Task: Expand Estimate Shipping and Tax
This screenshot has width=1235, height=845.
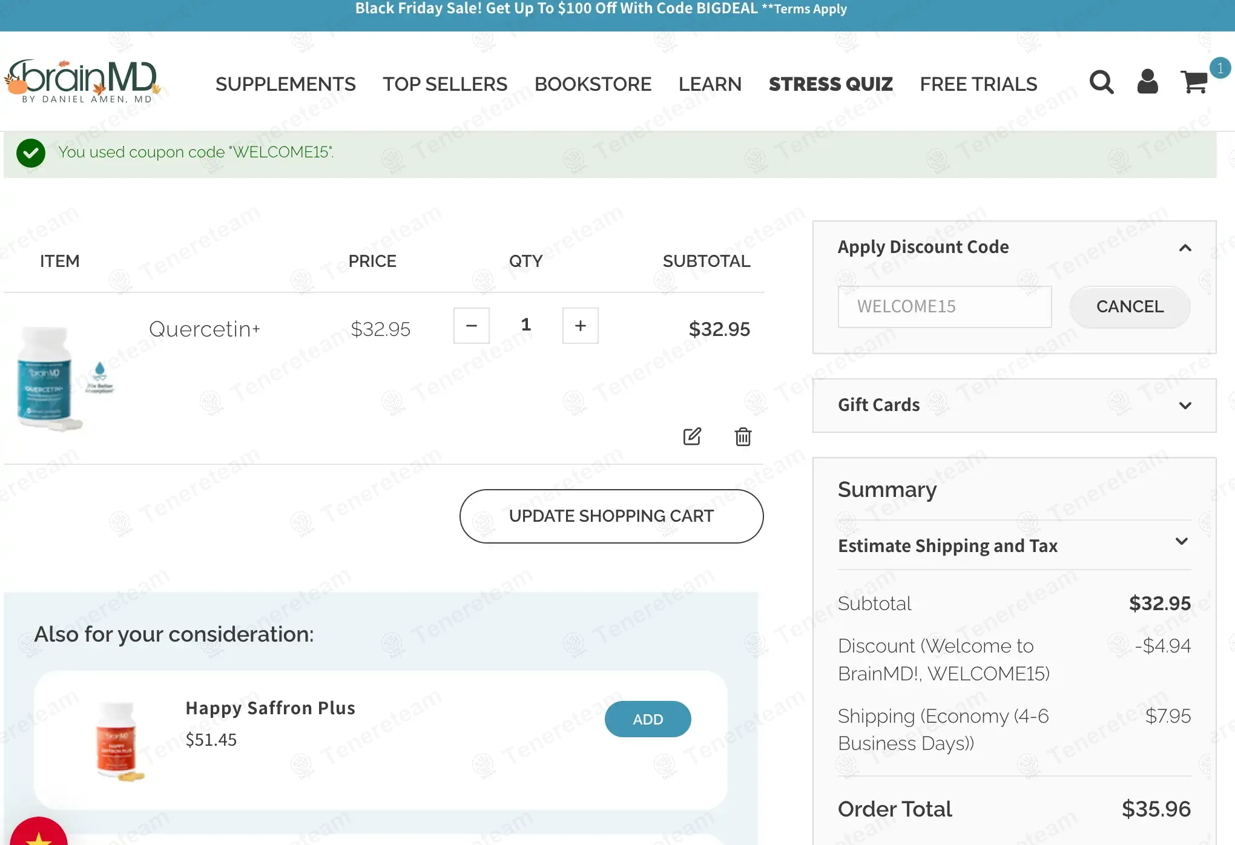Action: (1181, 542)
